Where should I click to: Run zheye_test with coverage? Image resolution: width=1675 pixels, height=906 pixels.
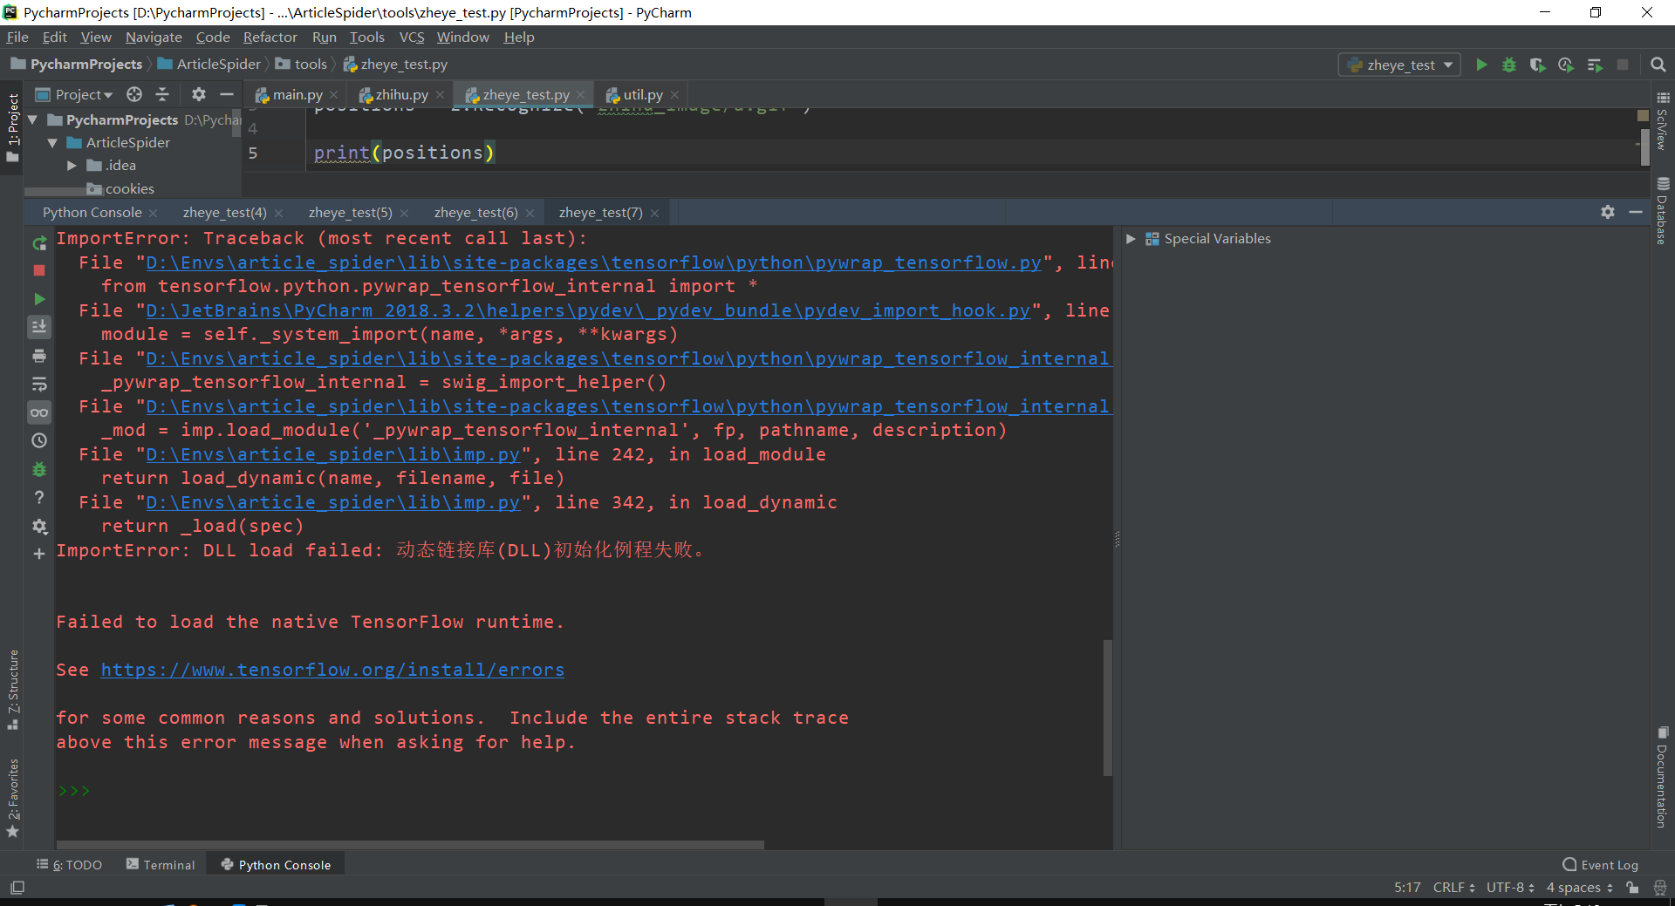(x=1537, y=65)
